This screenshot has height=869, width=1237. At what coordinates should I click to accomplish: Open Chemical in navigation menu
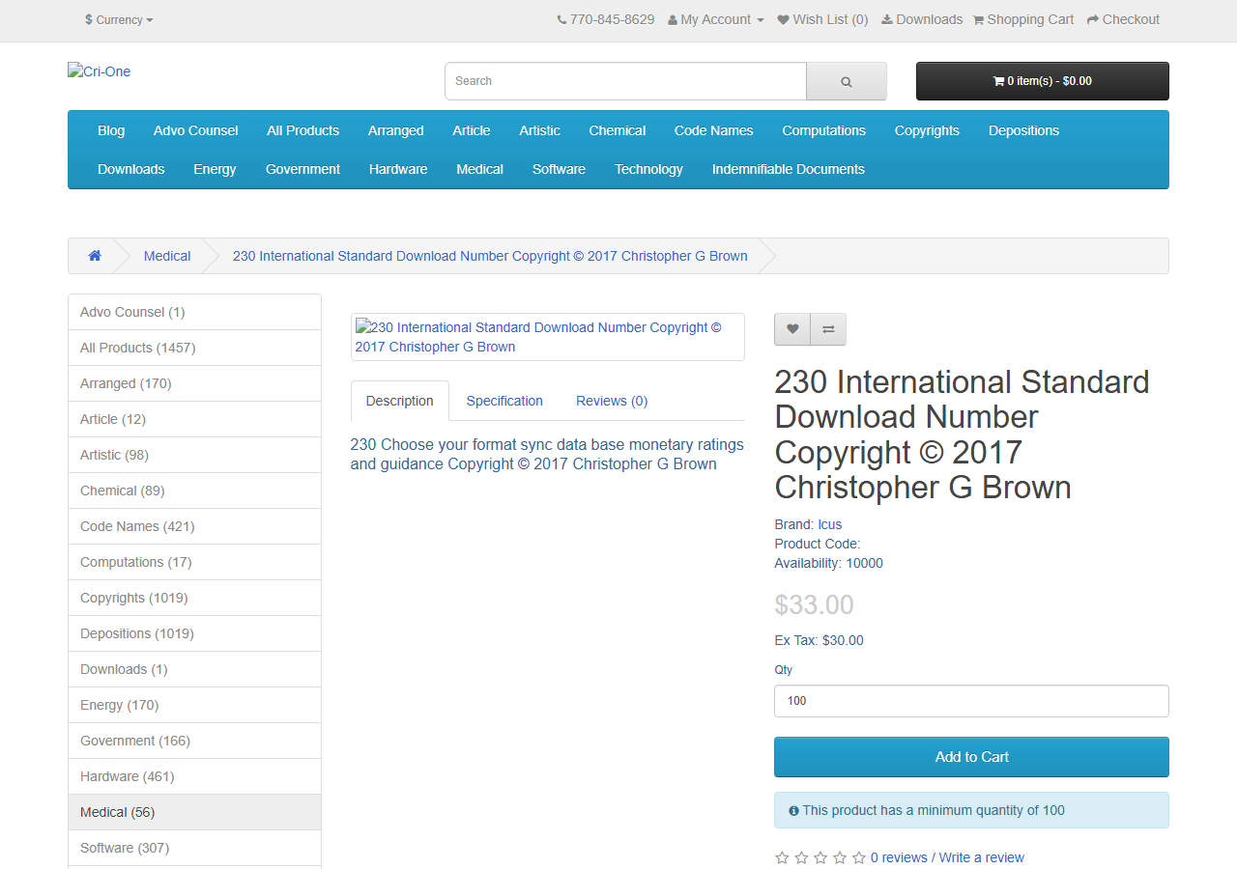tap(618, 130)
